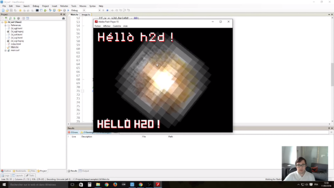Click the blue Test Project play arrow
This screenshot has height=188, width=334.
tap(68, 10)
